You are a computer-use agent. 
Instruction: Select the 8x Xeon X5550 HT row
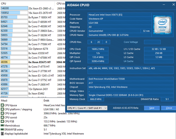pos(33,53)
